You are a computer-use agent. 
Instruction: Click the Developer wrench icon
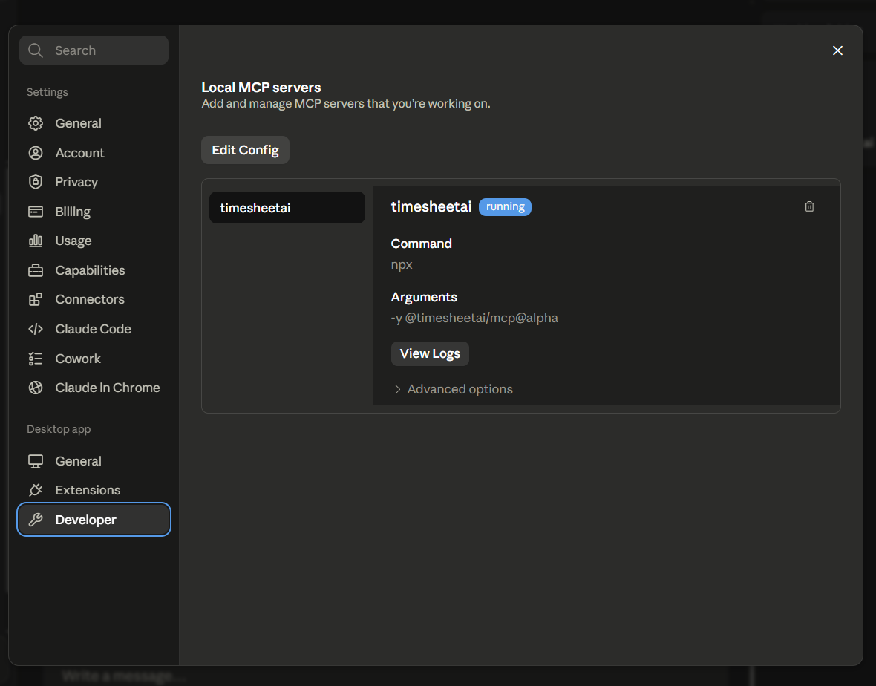pyautogui.click(x=36, y=520)
